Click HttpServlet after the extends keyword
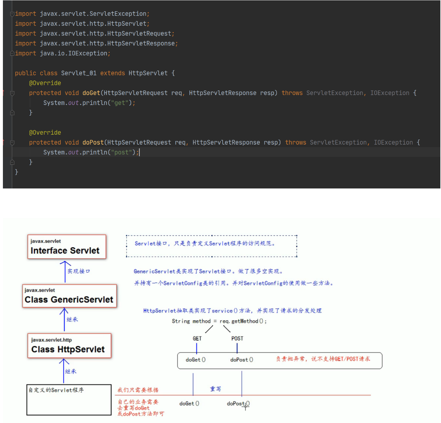Image resolution: width=441 pixels, height=423 pixels. (x=148, y=73)
